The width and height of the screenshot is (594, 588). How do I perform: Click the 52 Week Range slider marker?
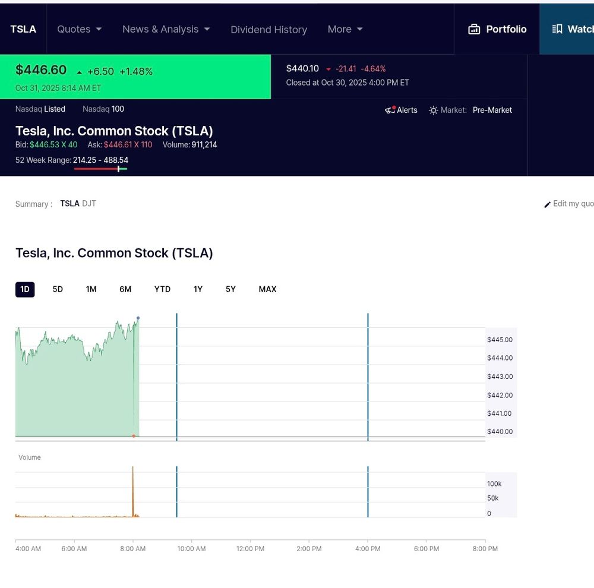pyautogui.click(x=119, y=169)
